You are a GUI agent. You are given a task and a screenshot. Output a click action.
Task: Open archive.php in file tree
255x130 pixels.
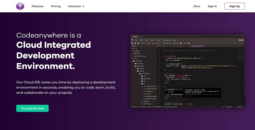coord(147,104)
